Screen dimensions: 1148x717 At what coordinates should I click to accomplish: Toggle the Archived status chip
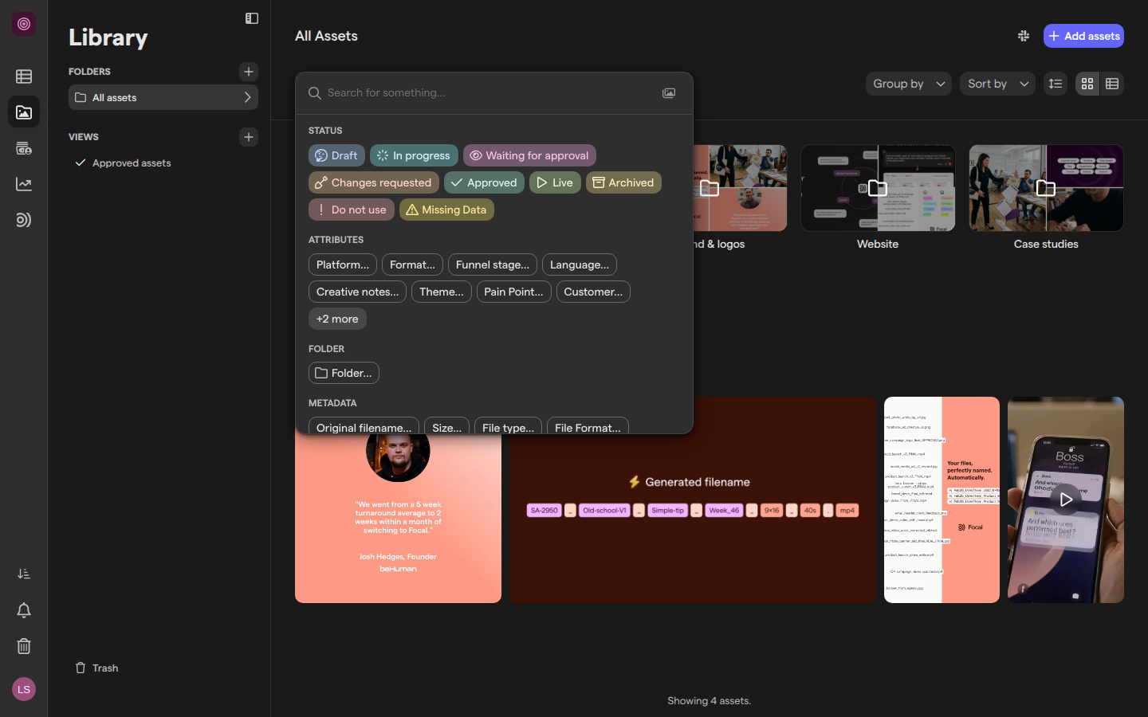coord(623,182)
